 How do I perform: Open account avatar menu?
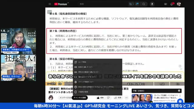[x=179, y=4]
